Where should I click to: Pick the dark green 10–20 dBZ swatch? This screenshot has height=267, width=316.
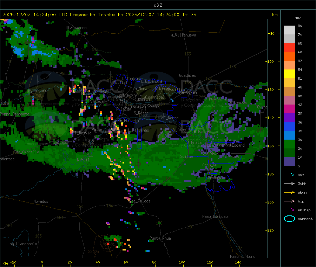click(289, 153)
